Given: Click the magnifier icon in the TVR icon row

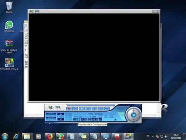Looking at the screenshot, I should (82, 119).
